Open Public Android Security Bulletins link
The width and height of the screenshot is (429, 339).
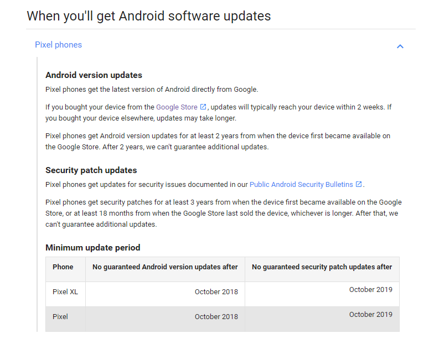(301, 184)
